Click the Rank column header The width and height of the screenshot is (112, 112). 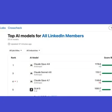coord(13,58)
